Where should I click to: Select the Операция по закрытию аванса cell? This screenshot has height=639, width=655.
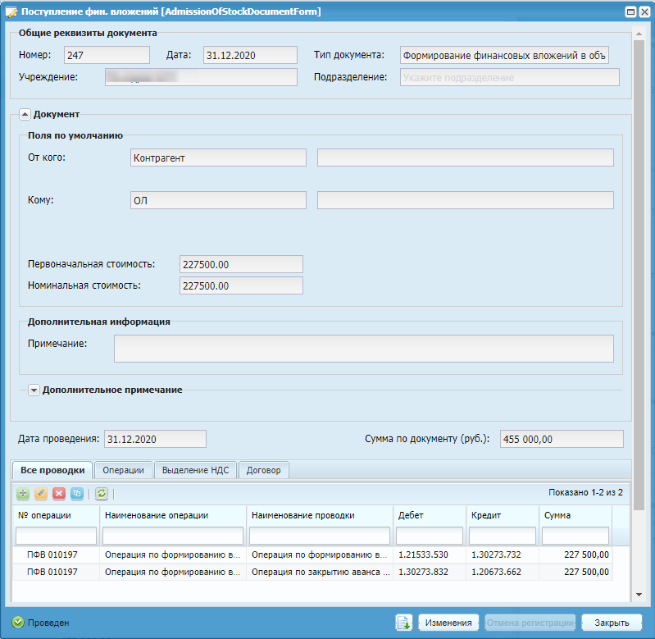point(320,572)
